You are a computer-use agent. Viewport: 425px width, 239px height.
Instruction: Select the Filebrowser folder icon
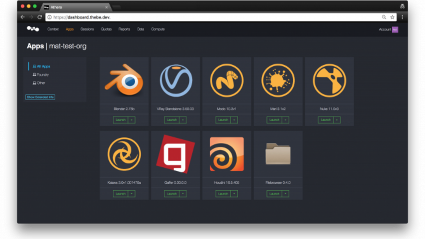pyautogui.click(x=278, y=154)
